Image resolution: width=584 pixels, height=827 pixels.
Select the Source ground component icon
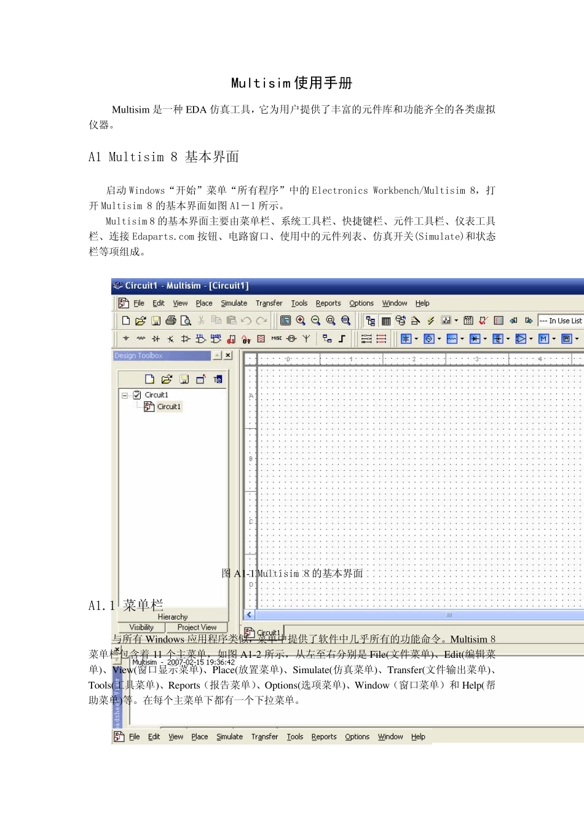coord(126,338)
